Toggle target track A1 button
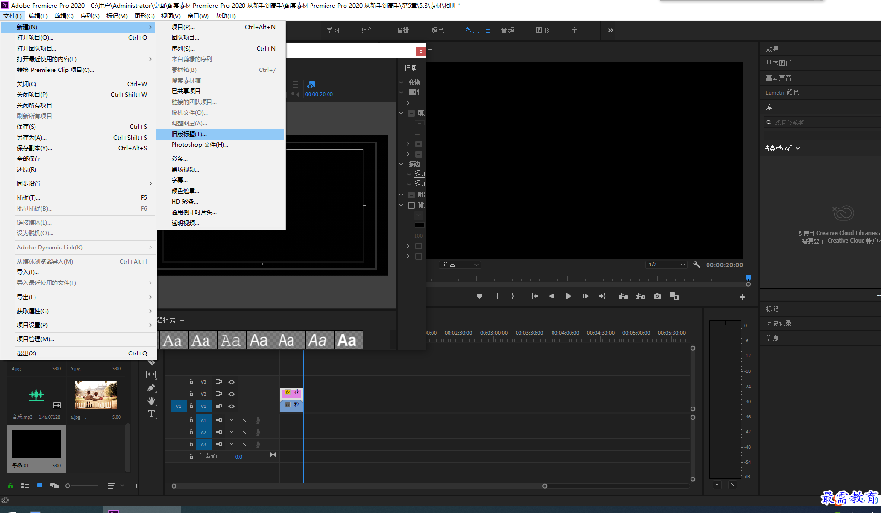This screenshot has height=513, width=881. pyautogui.click(x=203, y=420)
